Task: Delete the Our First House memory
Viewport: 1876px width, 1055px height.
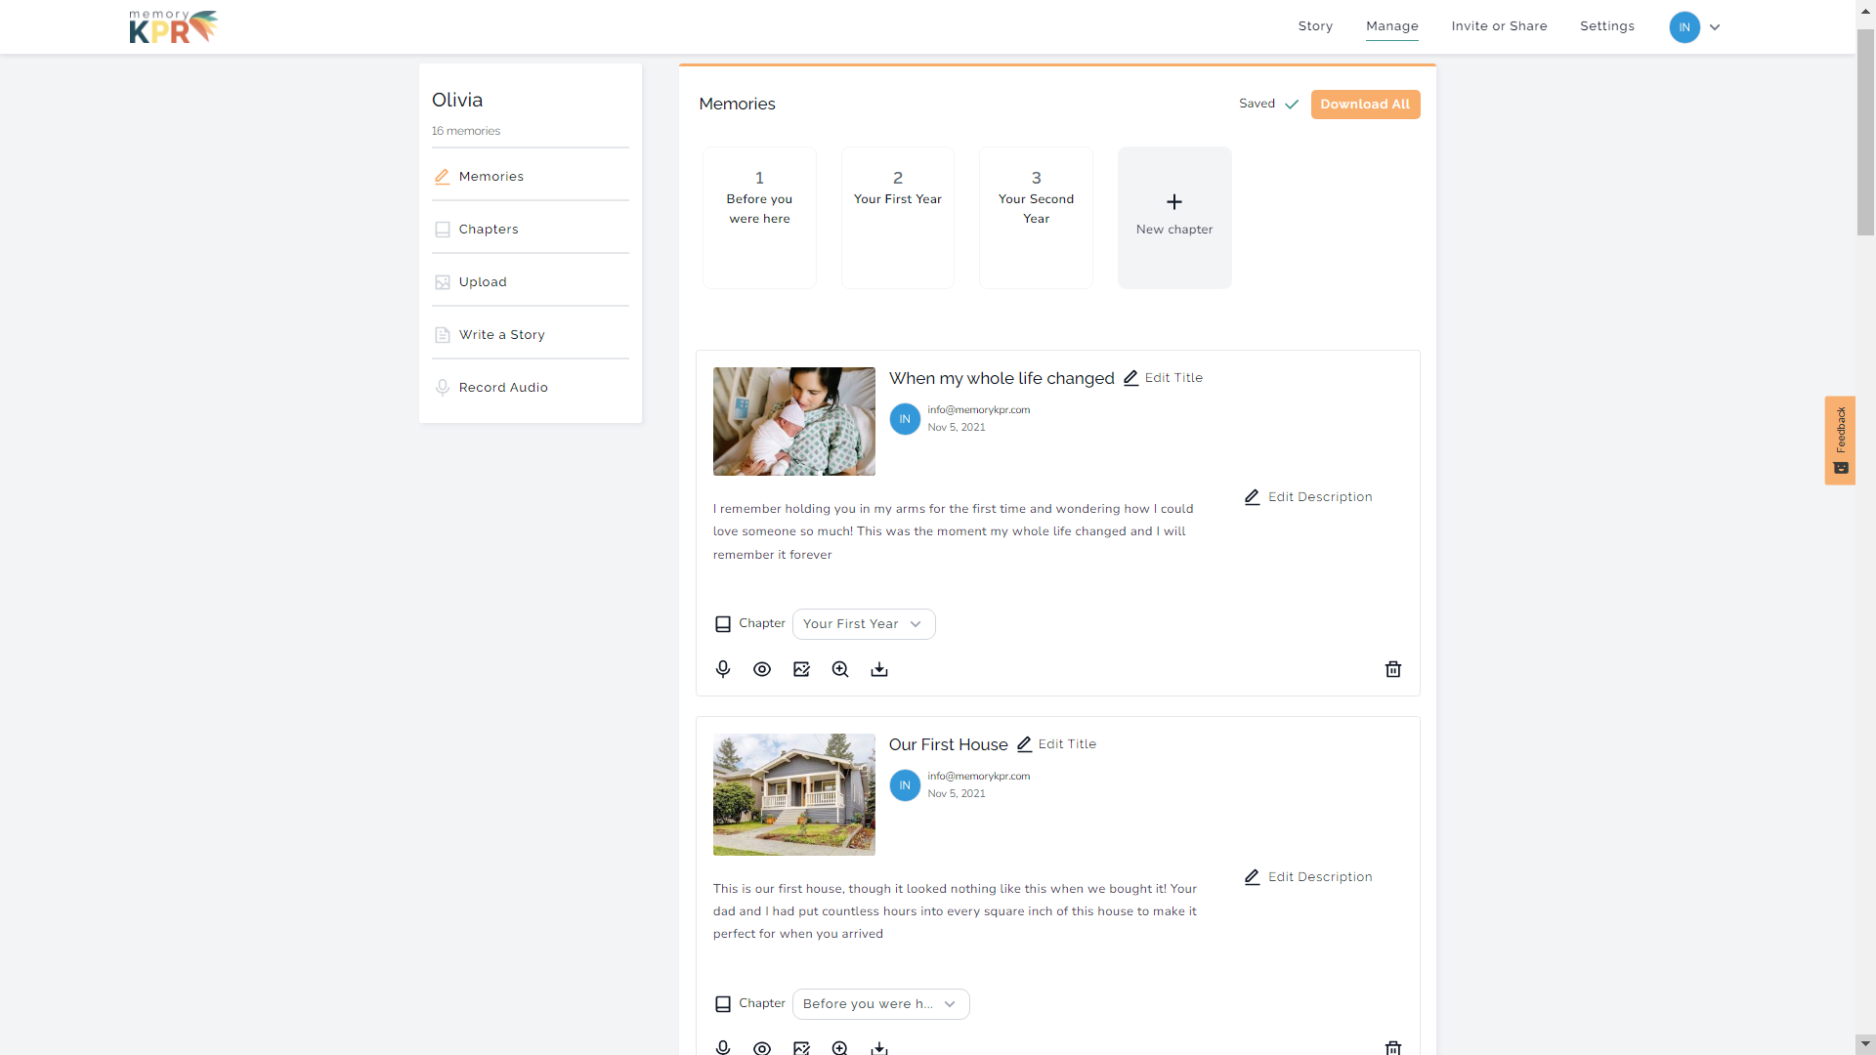Action: click(1393, 1048)
